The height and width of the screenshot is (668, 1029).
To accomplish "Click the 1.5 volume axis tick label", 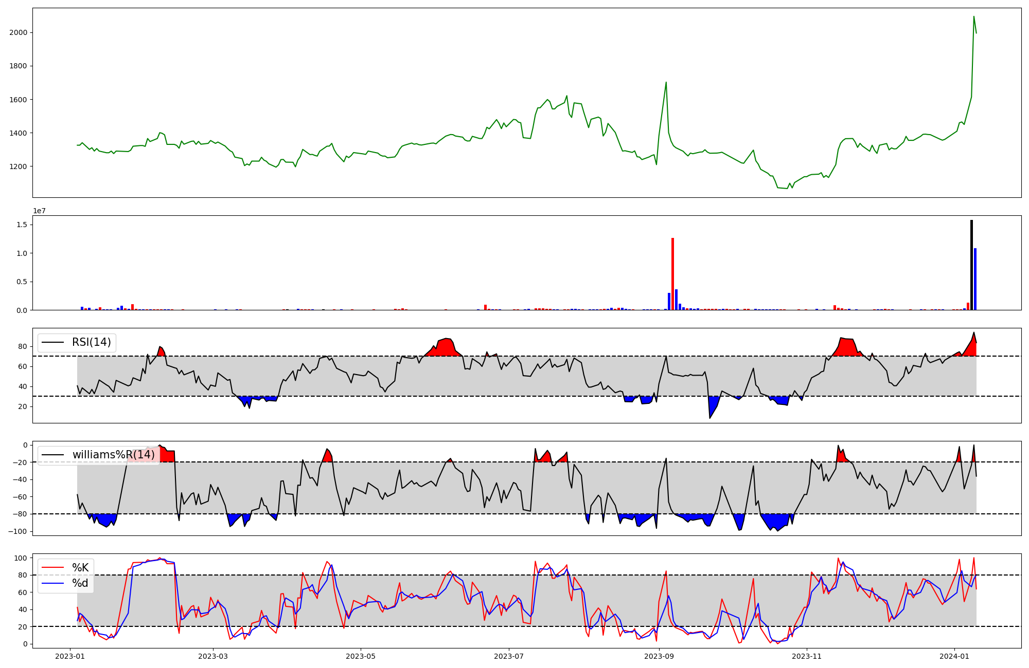I will pos(22,225).
